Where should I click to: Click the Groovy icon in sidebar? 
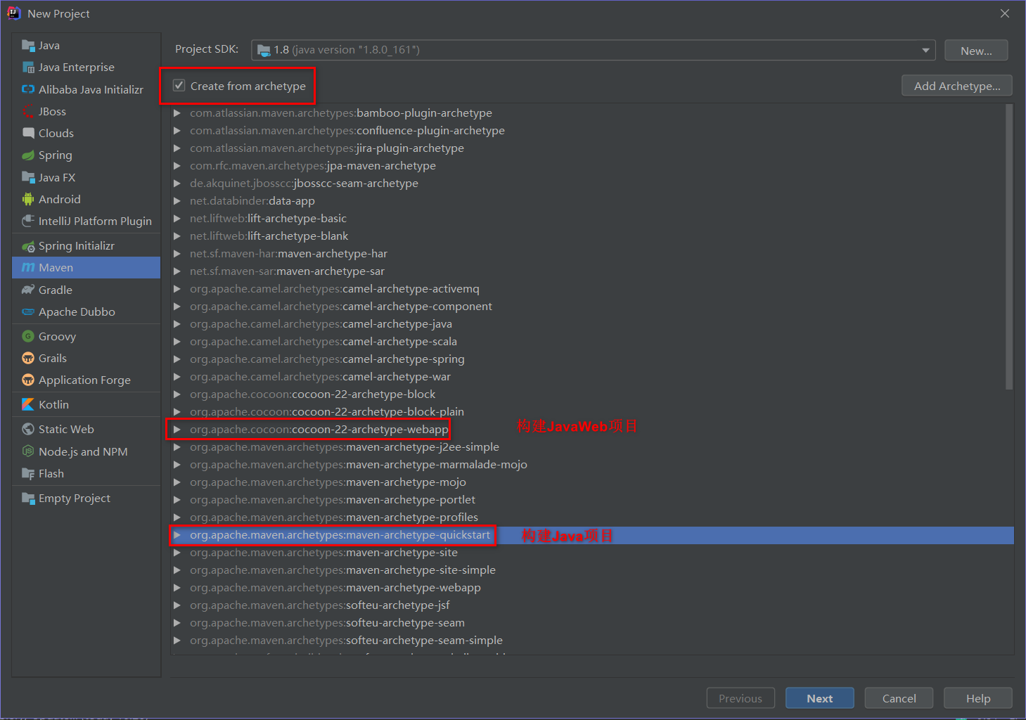point(28,336)
